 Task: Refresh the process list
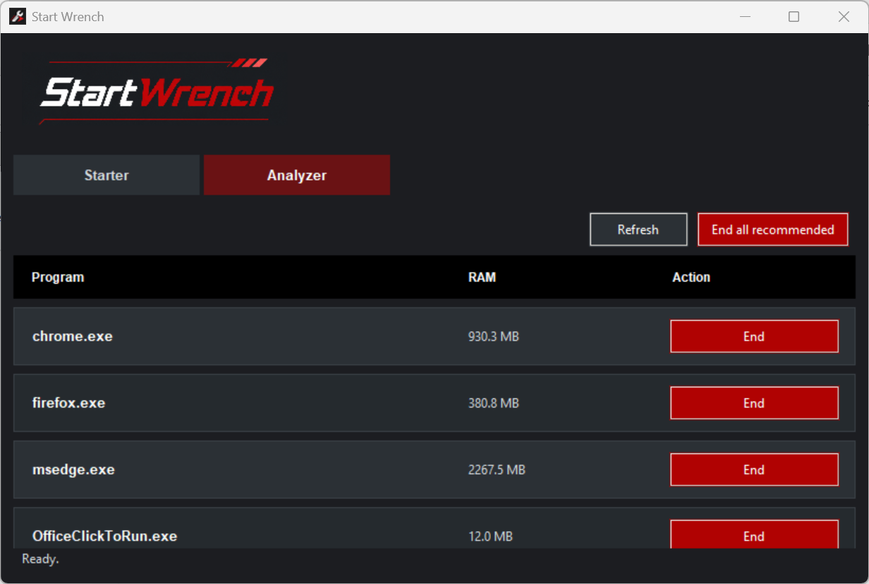[x=638, y=229]
